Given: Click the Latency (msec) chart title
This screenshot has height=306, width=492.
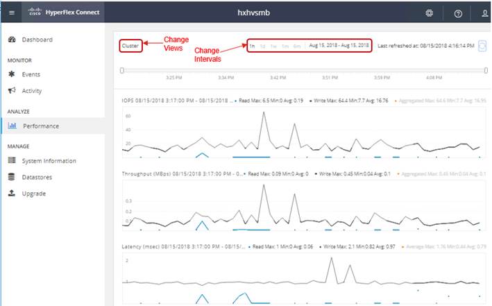Looking at the screenshot, I should pos(183,247).
